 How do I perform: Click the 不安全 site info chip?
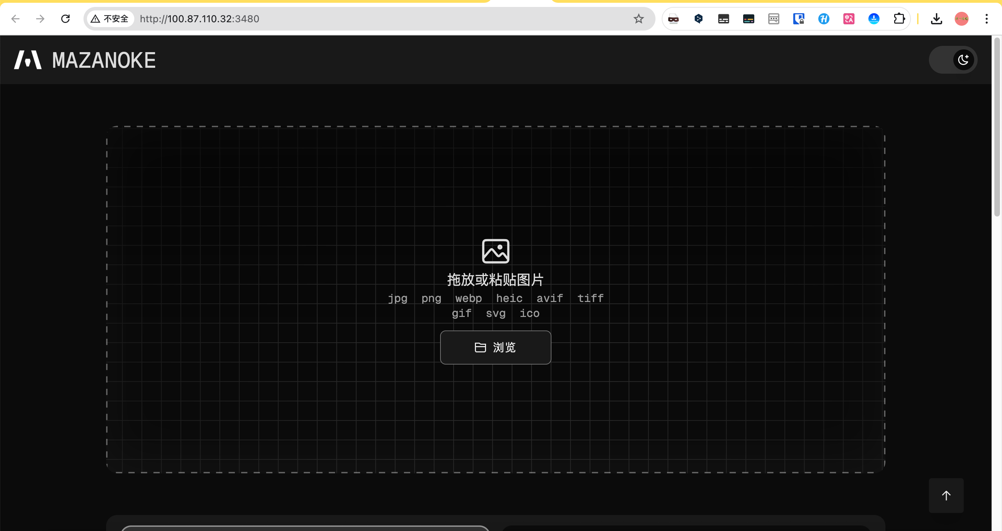(x=110, y=19)
